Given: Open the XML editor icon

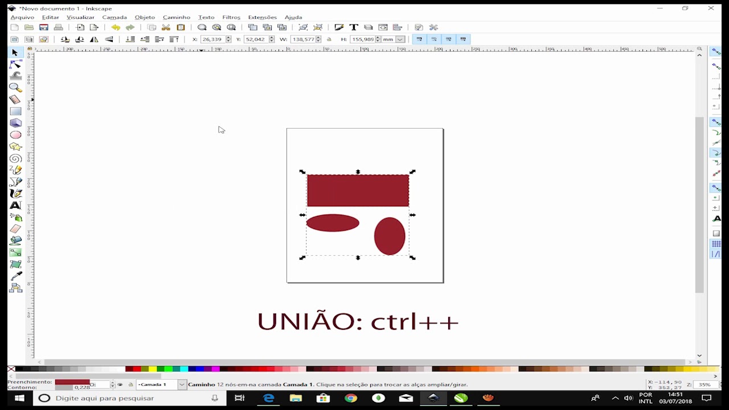Looking at the screenshot, I should tap(383, 27).
